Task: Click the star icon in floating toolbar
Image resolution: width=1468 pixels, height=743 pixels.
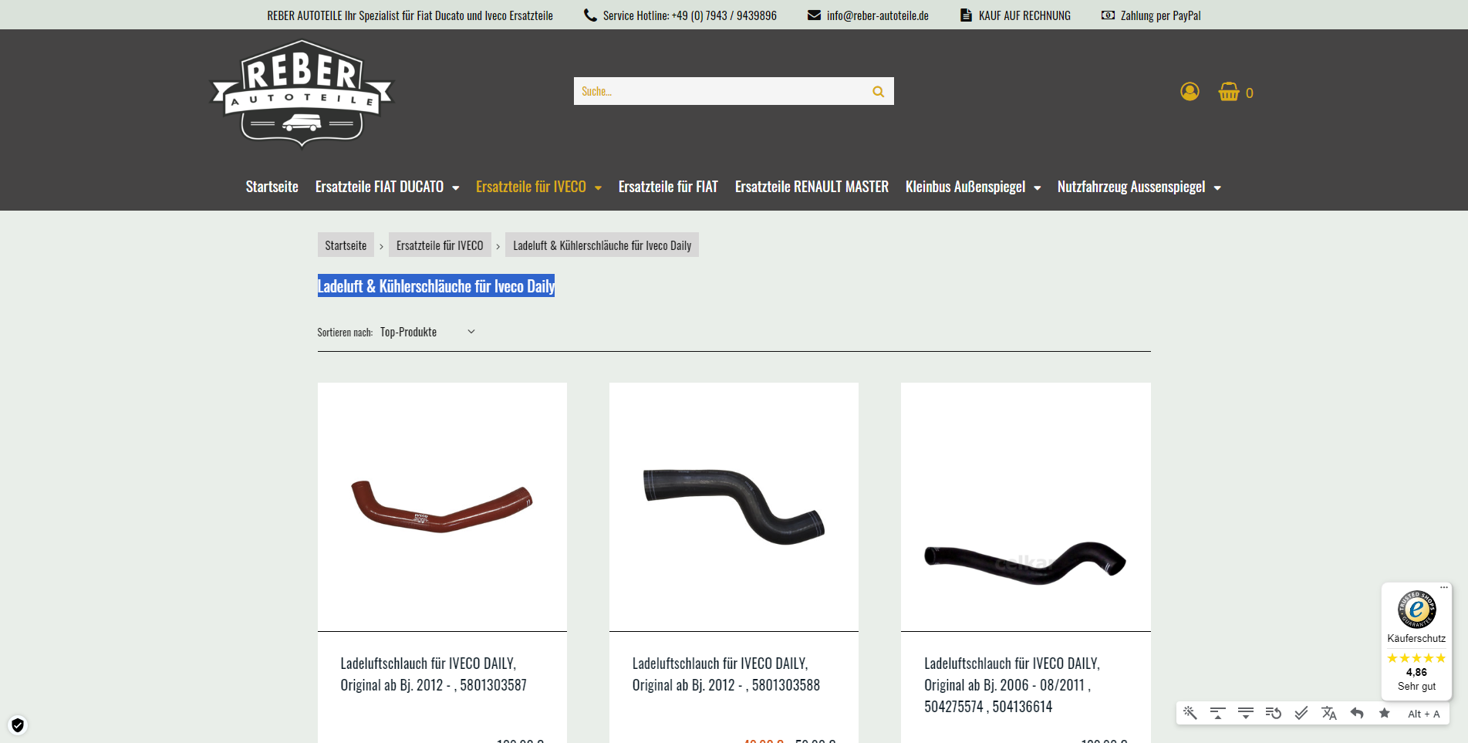Action: click(1385, 713)
